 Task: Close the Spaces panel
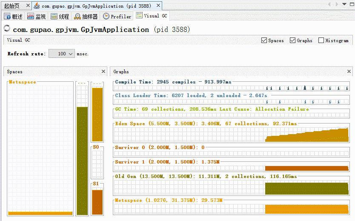click(x=103, y=72)
